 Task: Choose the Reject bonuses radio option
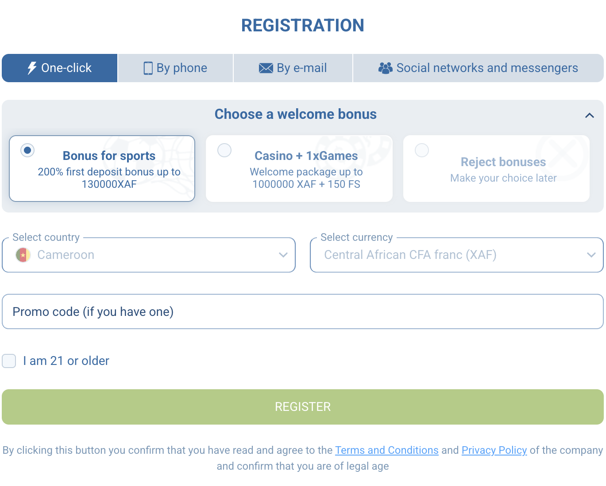point(422,150)
